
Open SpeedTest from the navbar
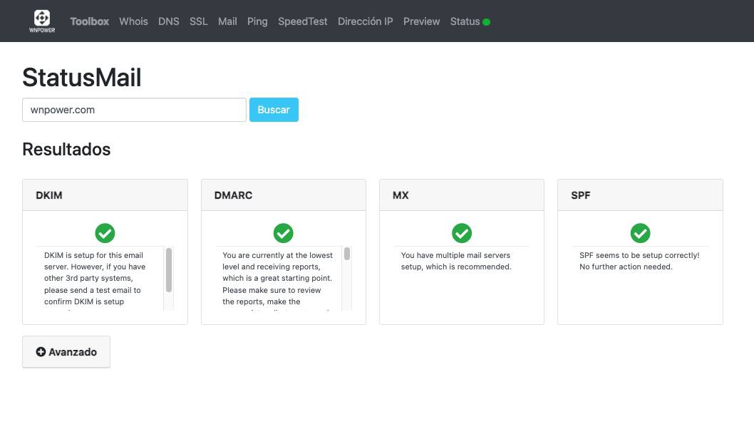tap(303, 21)
